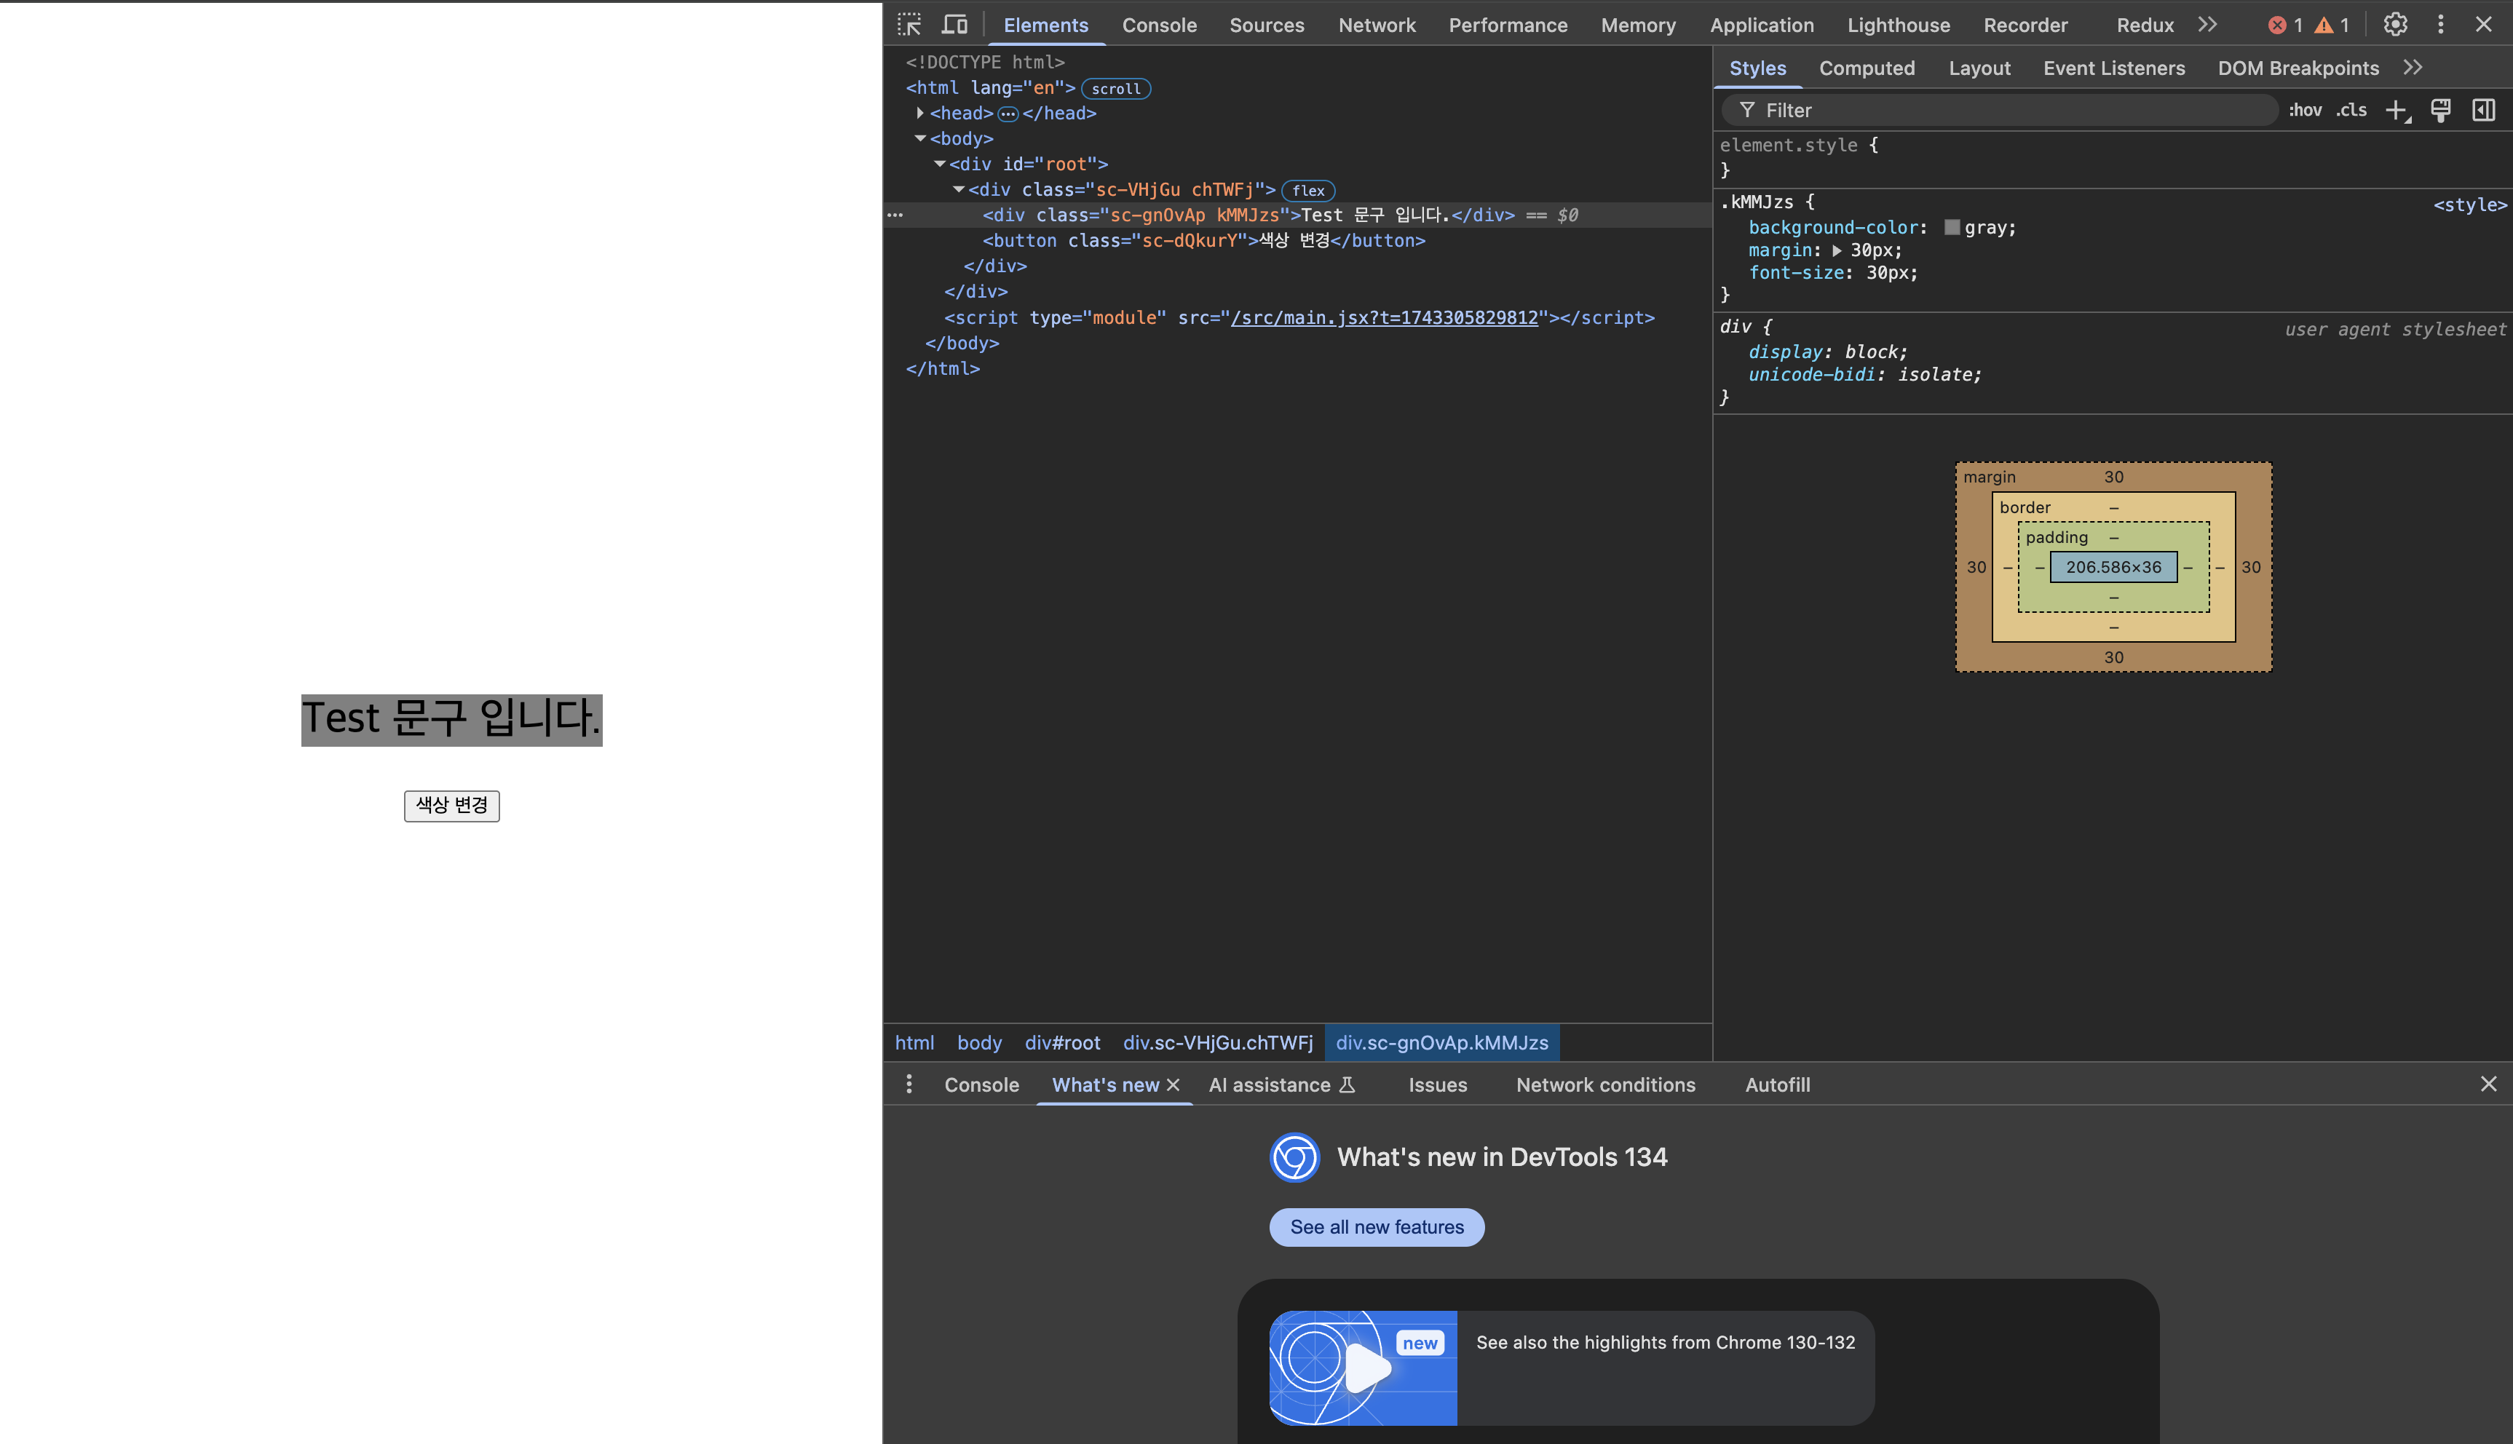Image resolution: width=2513 pixels, height=1444 pixels.
Task: Open the drawer's three-dot menu
Action: tap(909, 1084)
